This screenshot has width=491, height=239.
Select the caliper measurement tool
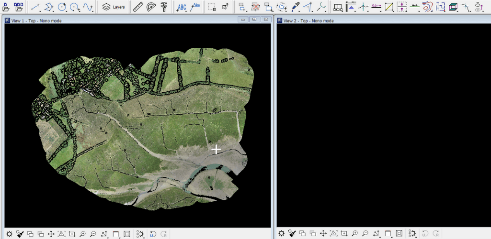[x=164, y=7]
